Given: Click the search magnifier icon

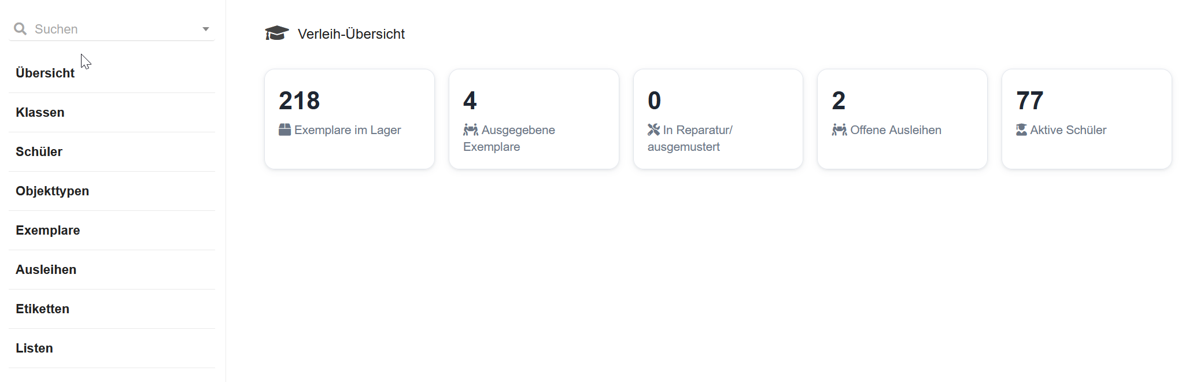Looking at the screenshot, I should [20, 29].
